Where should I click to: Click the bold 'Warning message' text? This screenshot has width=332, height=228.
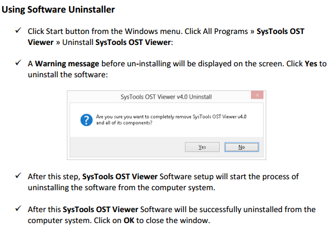67,64
